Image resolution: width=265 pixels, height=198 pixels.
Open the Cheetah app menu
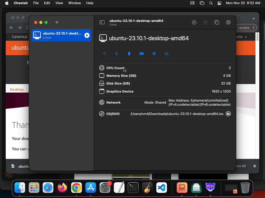point(21,3)
